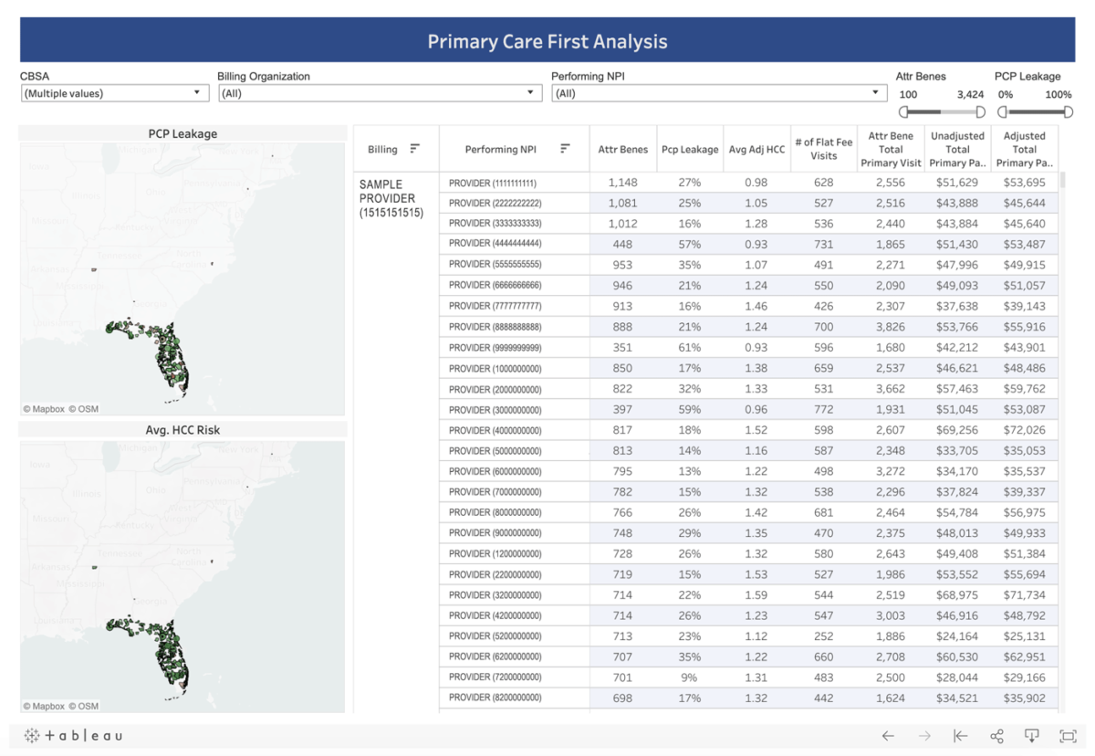Open the Performing NPI filter dropdown

coord(876,92)
